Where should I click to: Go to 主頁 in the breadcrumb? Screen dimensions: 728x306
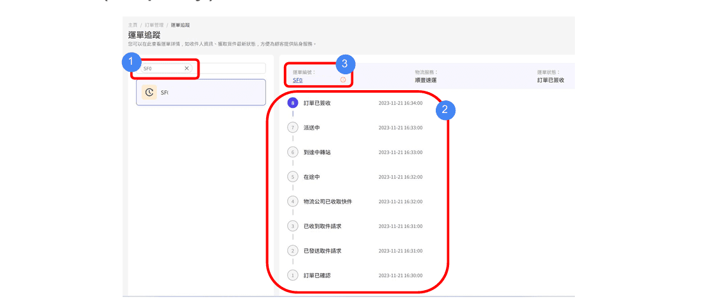[132, 25]
